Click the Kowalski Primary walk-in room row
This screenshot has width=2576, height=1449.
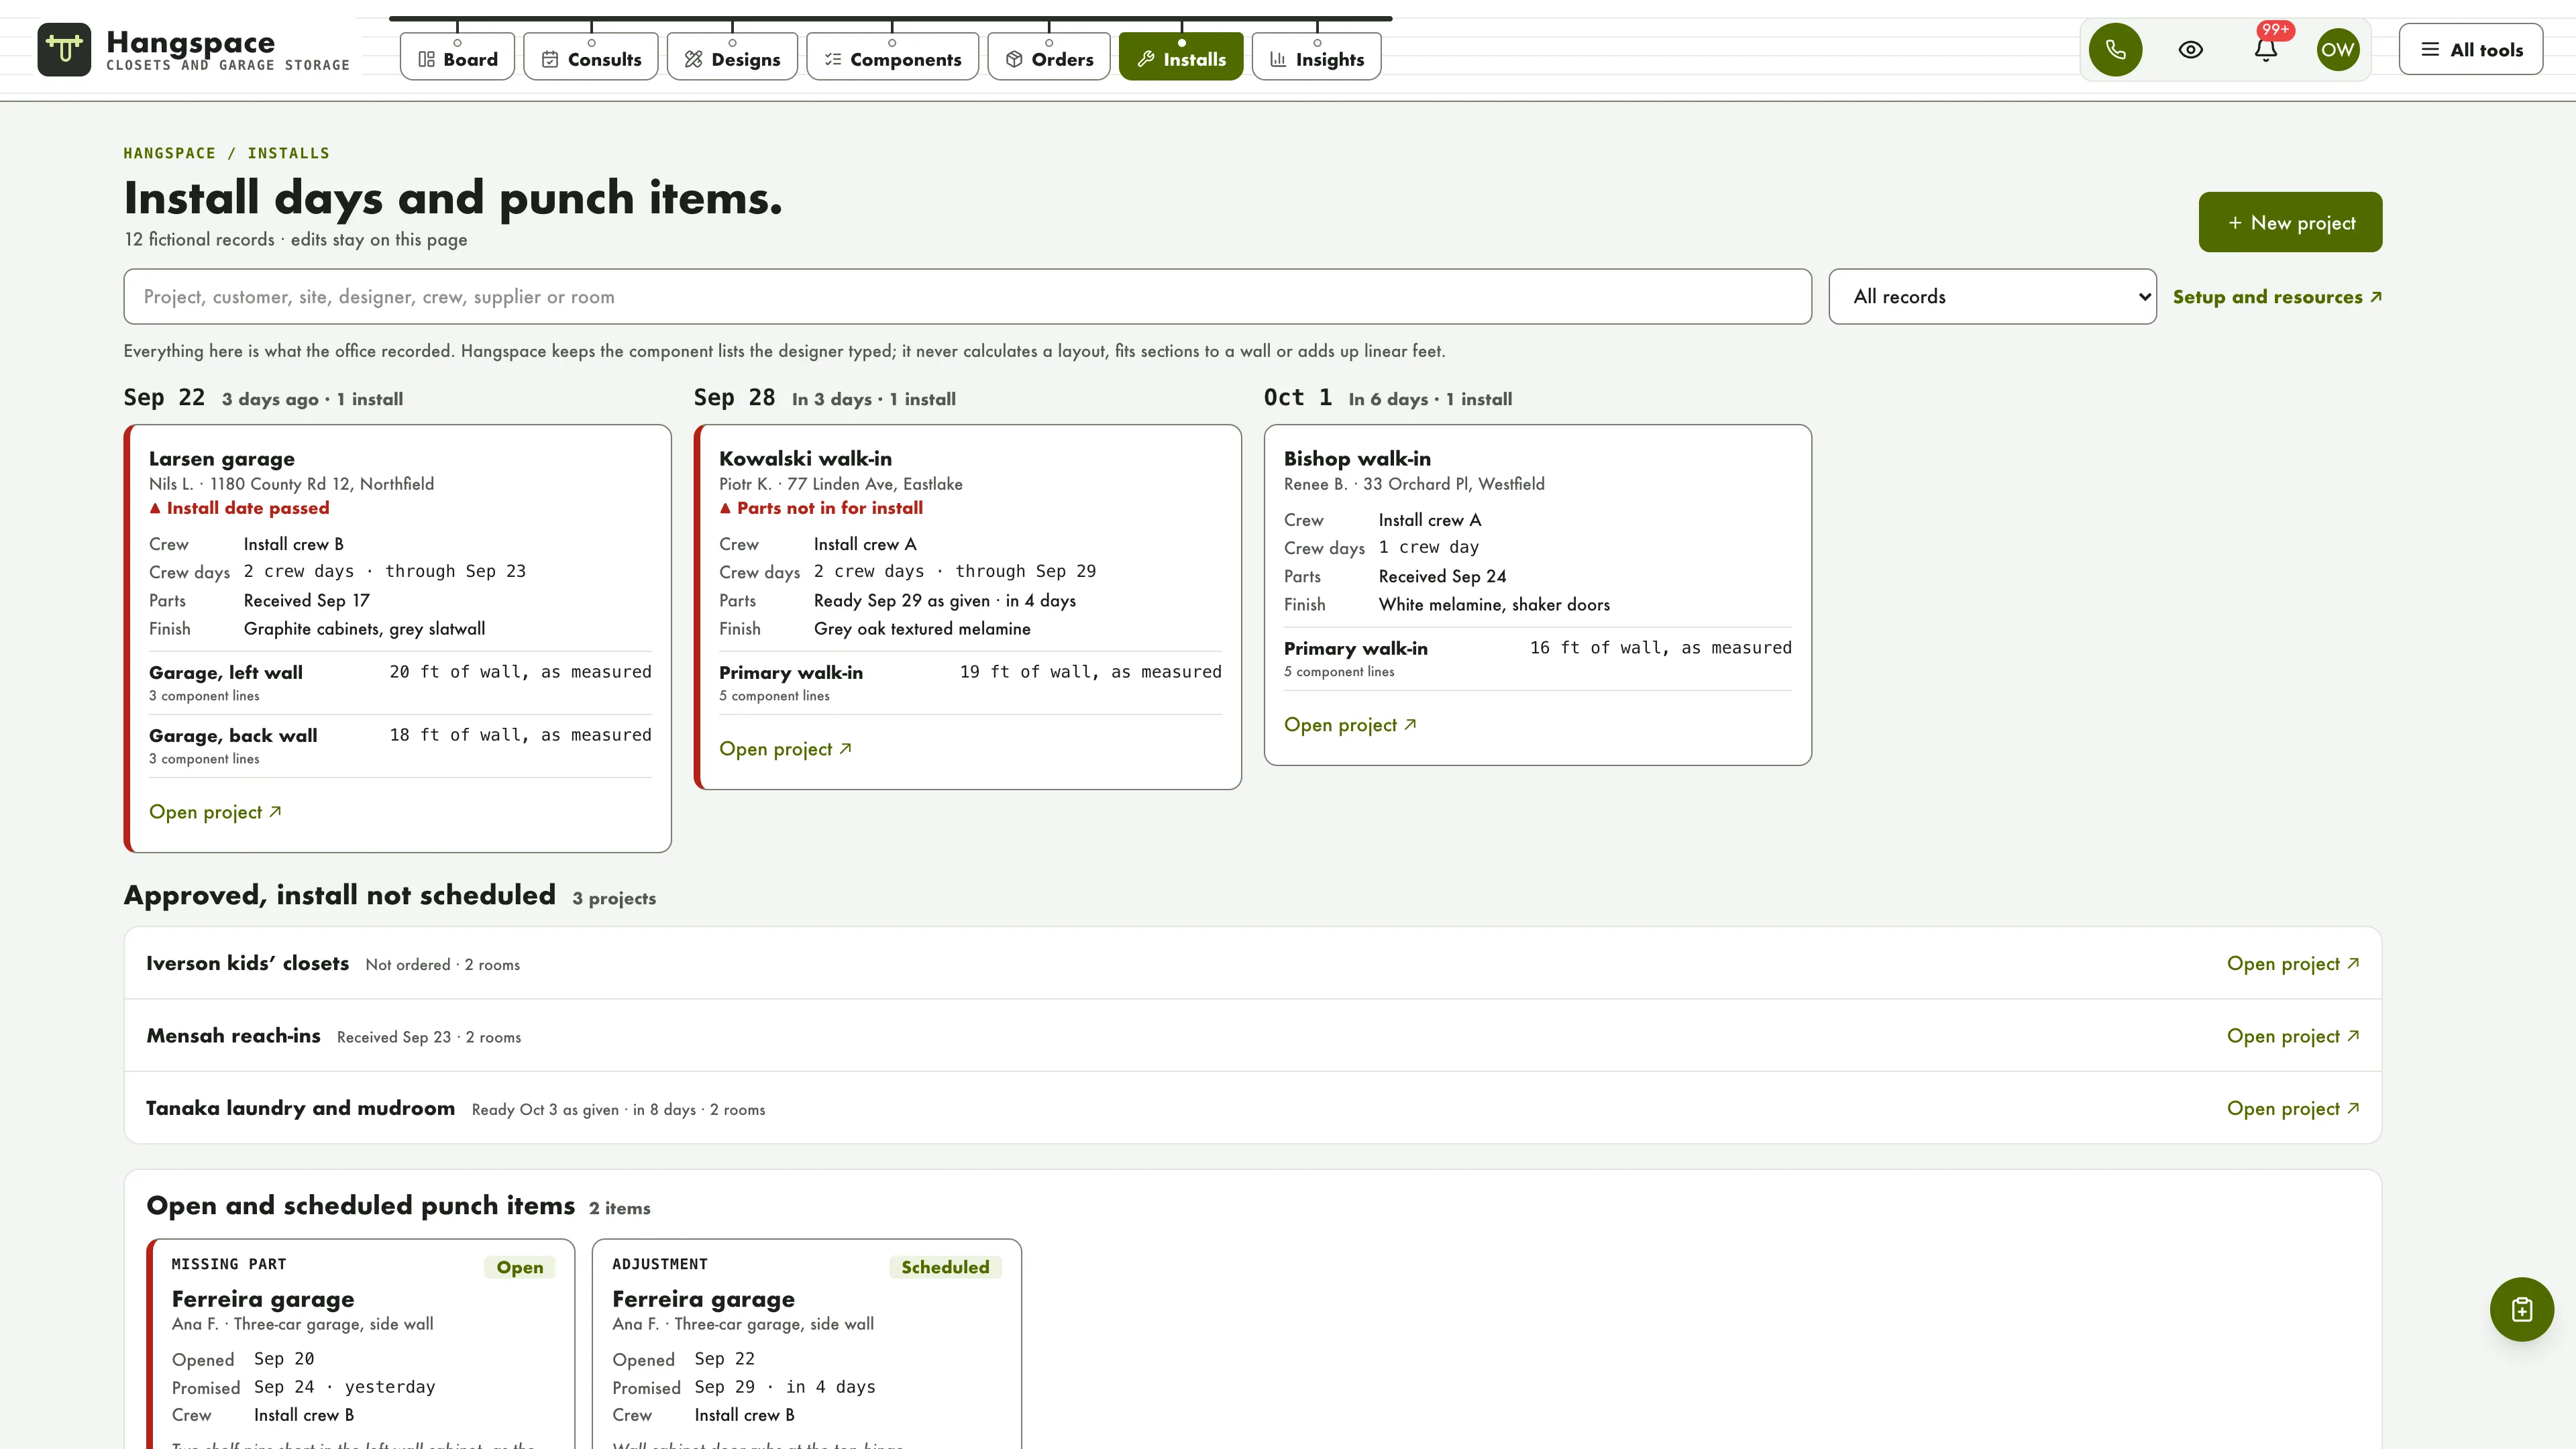tap(970, 682)
